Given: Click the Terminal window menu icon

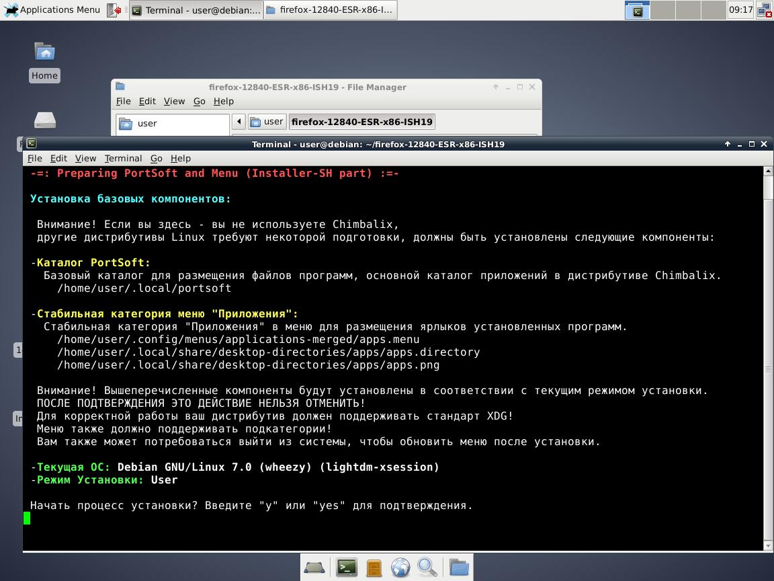Looking at the screenshot, I should (32, 144).
